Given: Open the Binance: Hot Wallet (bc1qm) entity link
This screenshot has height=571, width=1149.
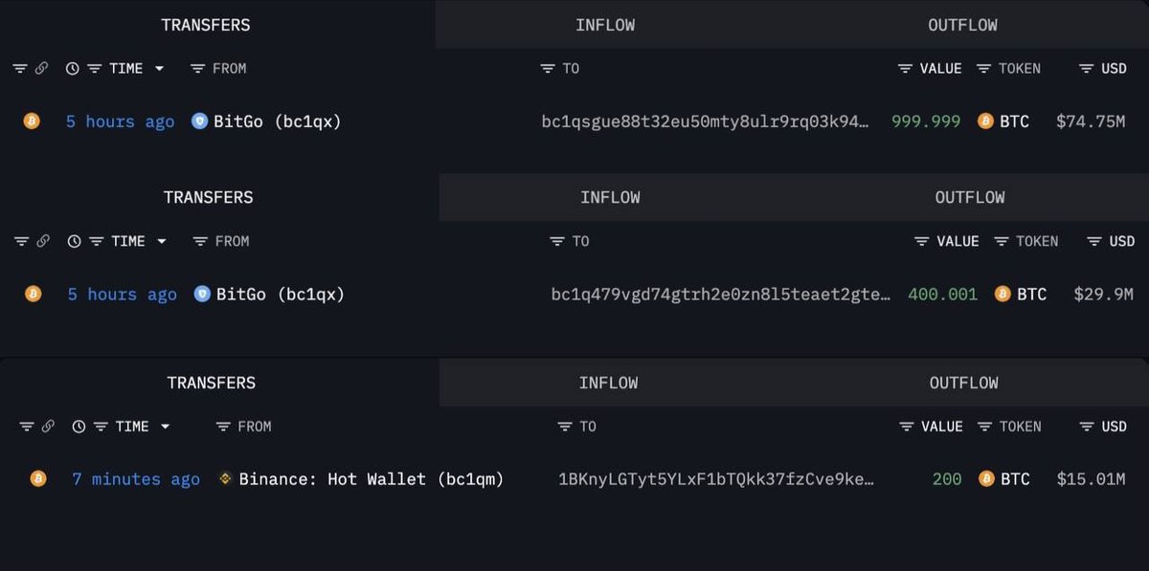Looking at the screenshot, I should pyautogui.click(x=371, y=479).
